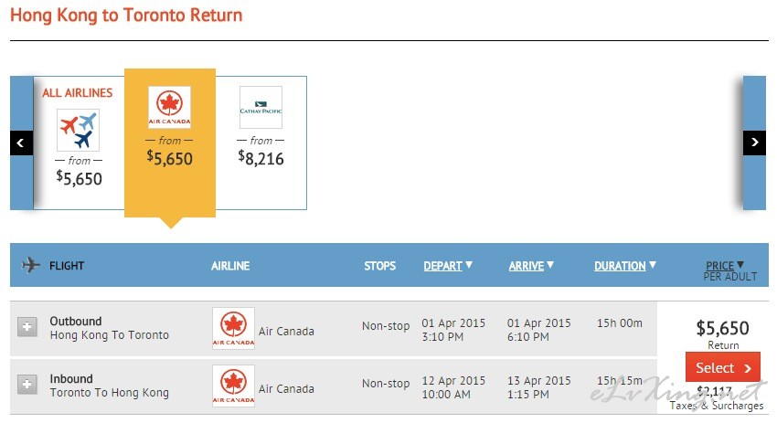Click the left carousel arrow
Viewport: 777px width, 423px height.
pyautogui.click(x=21, y=143)
